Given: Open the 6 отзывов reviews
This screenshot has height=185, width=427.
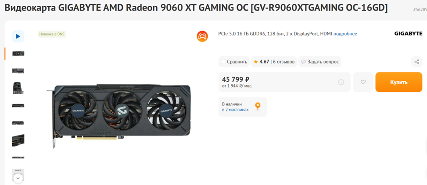Looking at the screenshot, I should tap(283, 62).
